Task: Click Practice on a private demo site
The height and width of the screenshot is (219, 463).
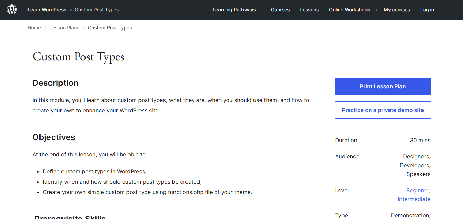Action: (383, 110)
